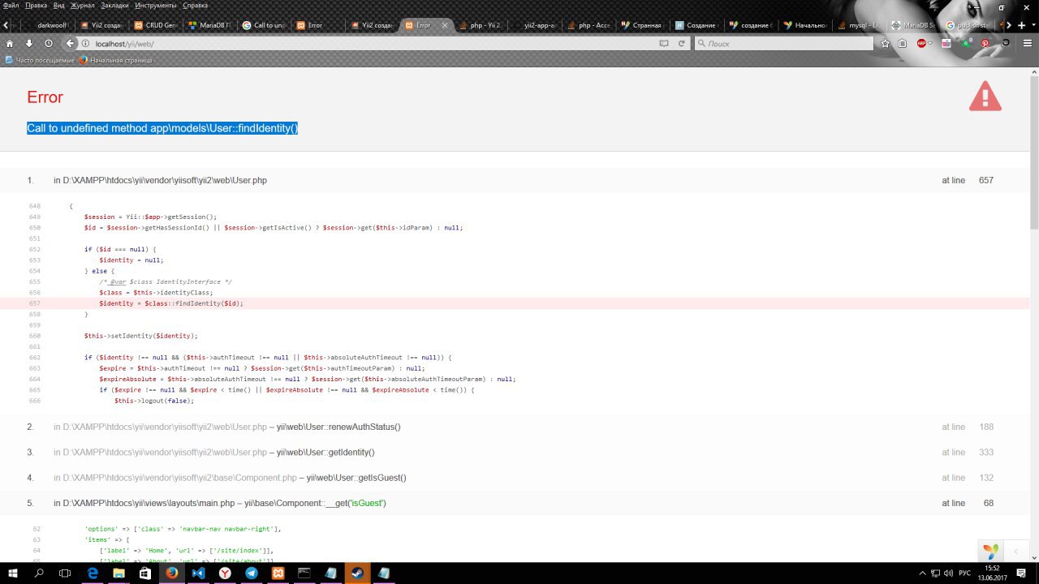The width and height of the screenshot is (1039, 584).
Task: Click the highlighted undefined method error message
Action: (x=162, y=128)
